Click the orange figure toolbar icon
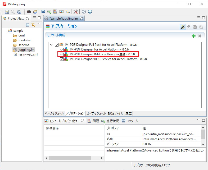This screenshot has height=170, width=208. [55, 12]
